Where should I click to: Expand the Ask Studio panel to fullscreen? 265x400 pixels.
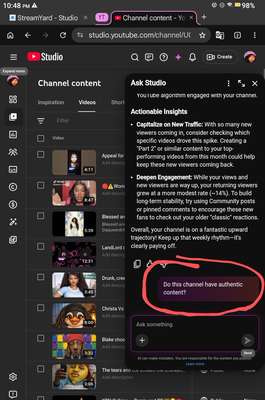click(x=241, y=83)
